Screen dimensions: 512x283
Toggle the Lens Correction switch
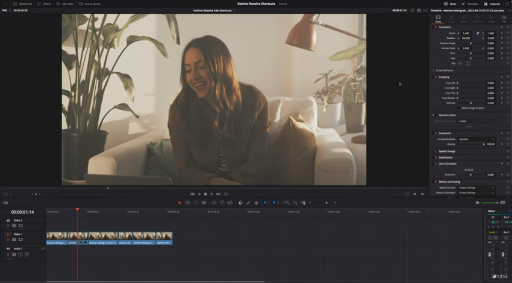click(435, 164)
